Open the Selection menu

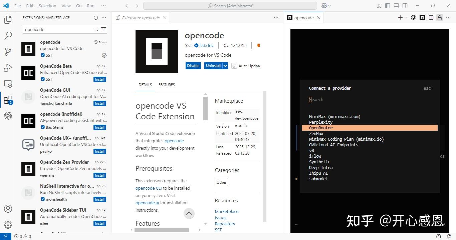47,6
